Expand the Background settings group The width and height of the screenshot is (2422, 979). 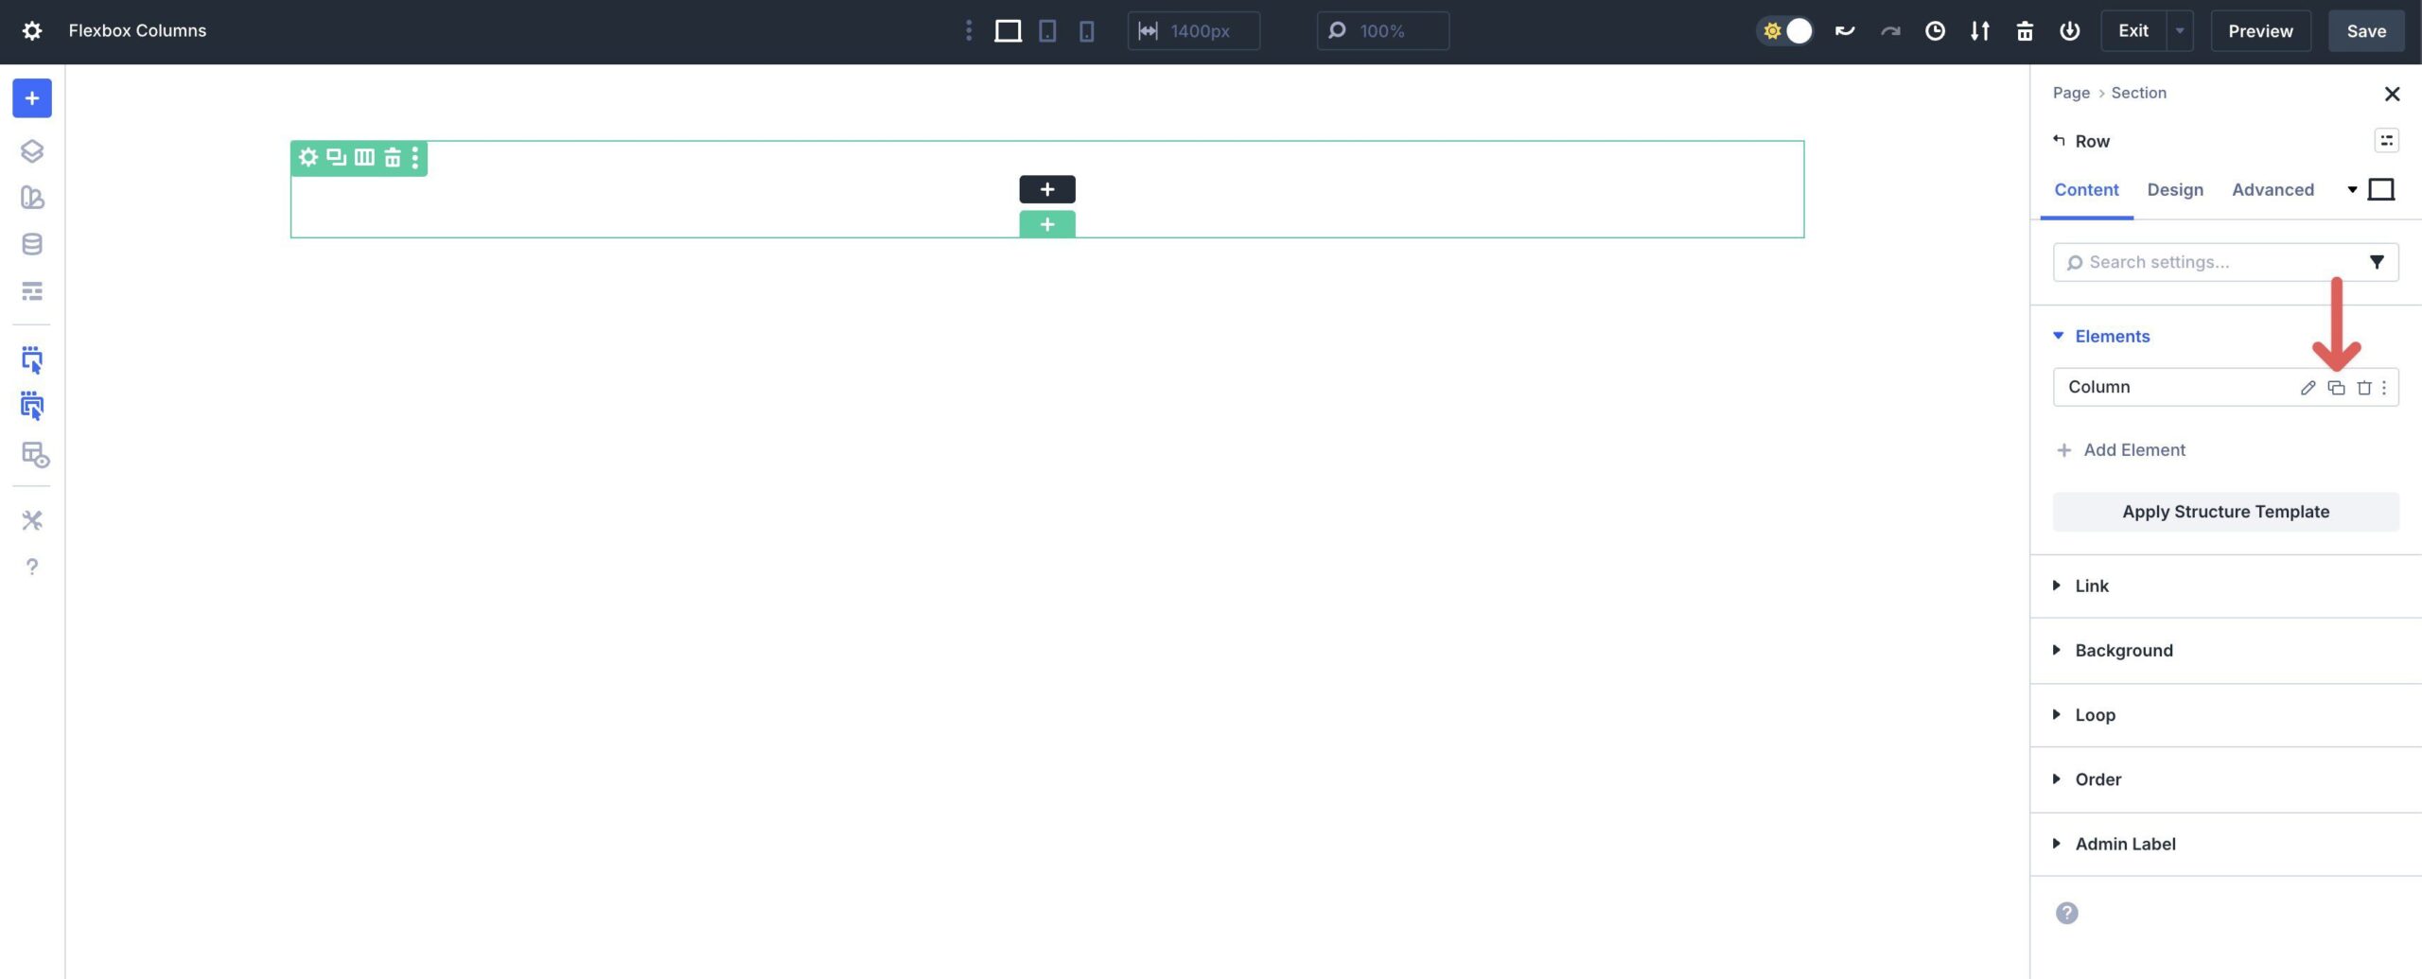[2123, 650]
